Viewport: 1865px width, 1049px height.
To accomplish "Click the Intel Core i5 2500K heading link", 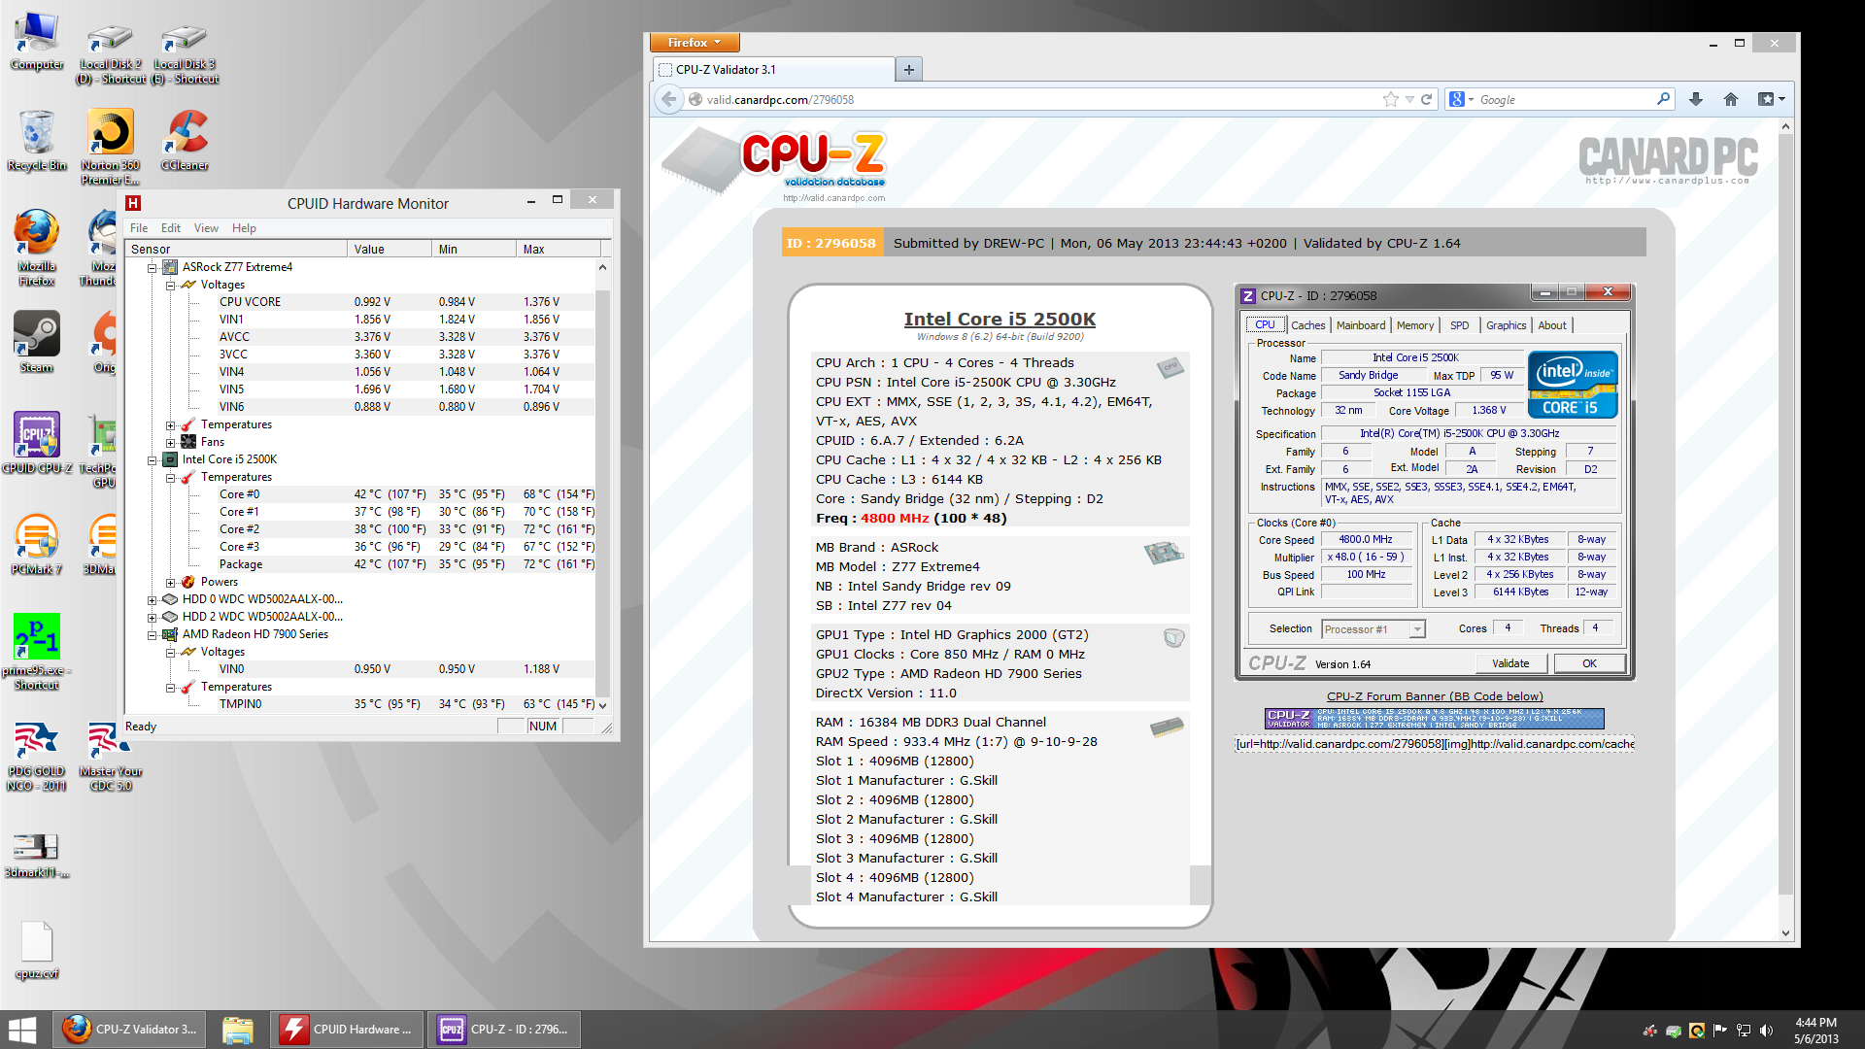I will tap(1000, 319).
